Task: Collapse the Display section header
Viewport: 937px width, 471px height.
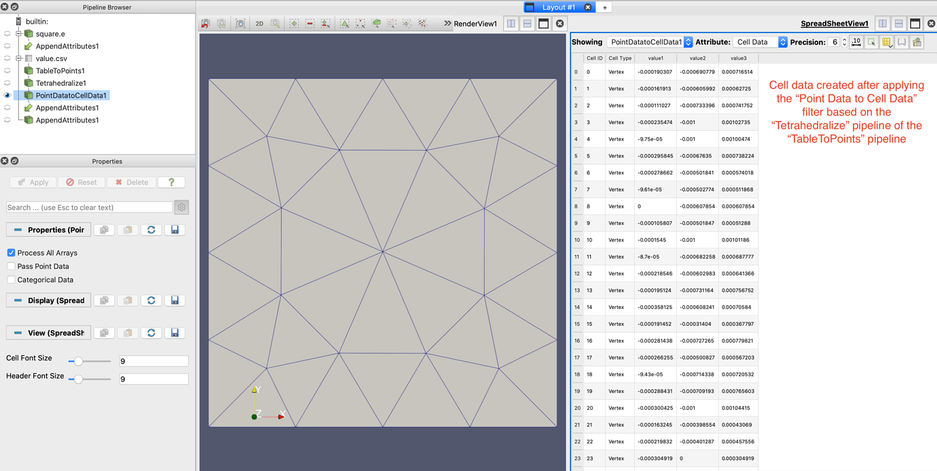Action: (48, 301)
